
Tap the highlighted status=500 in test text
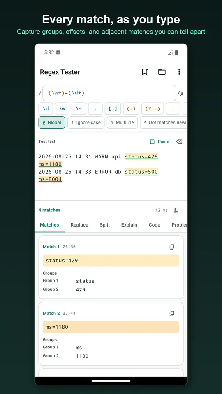point(141,172)
